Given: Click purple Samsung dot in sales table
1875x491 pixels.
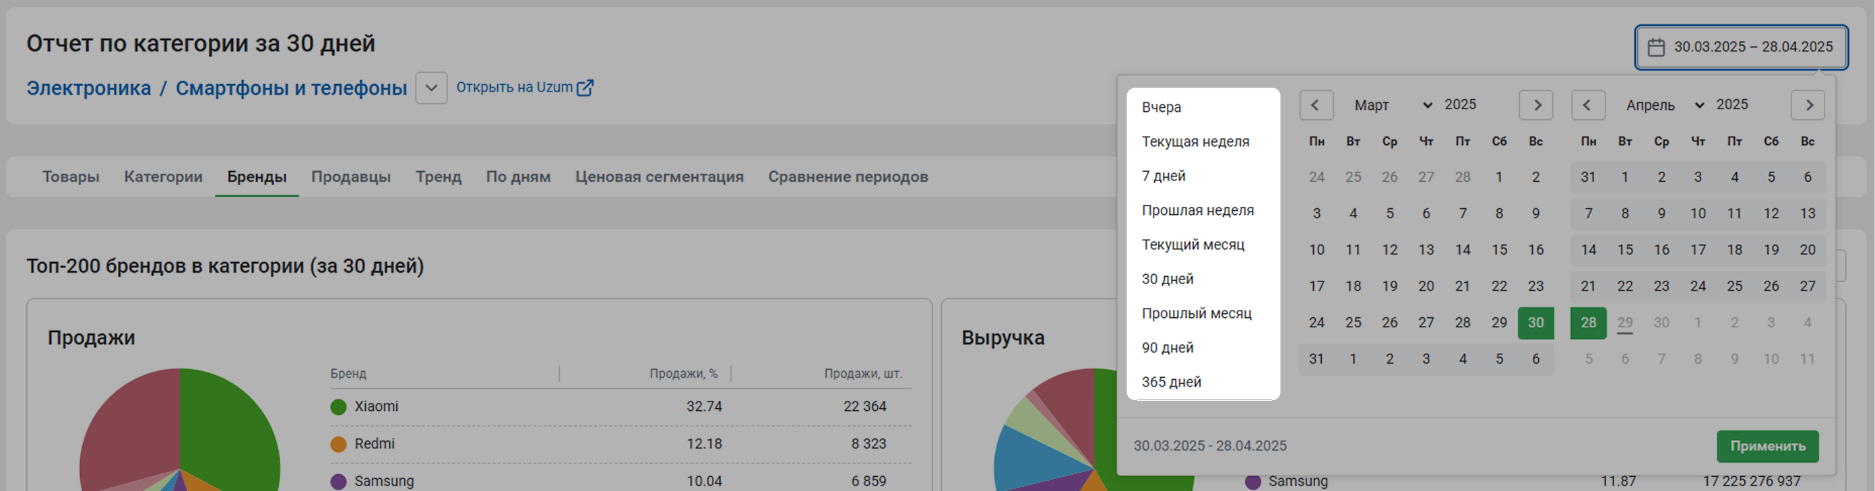Looking at the screenshot, I should tap(338, 482).
